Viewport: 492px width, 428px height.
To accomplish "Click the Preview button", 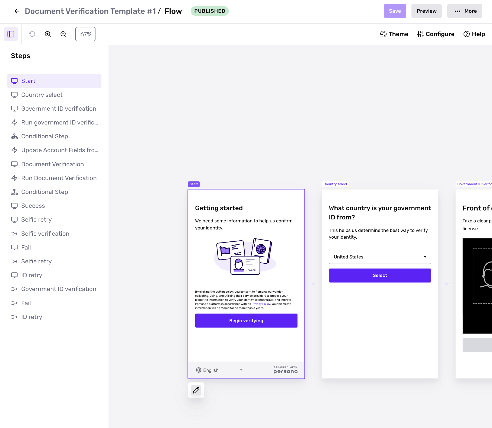I will coord(426,11).
